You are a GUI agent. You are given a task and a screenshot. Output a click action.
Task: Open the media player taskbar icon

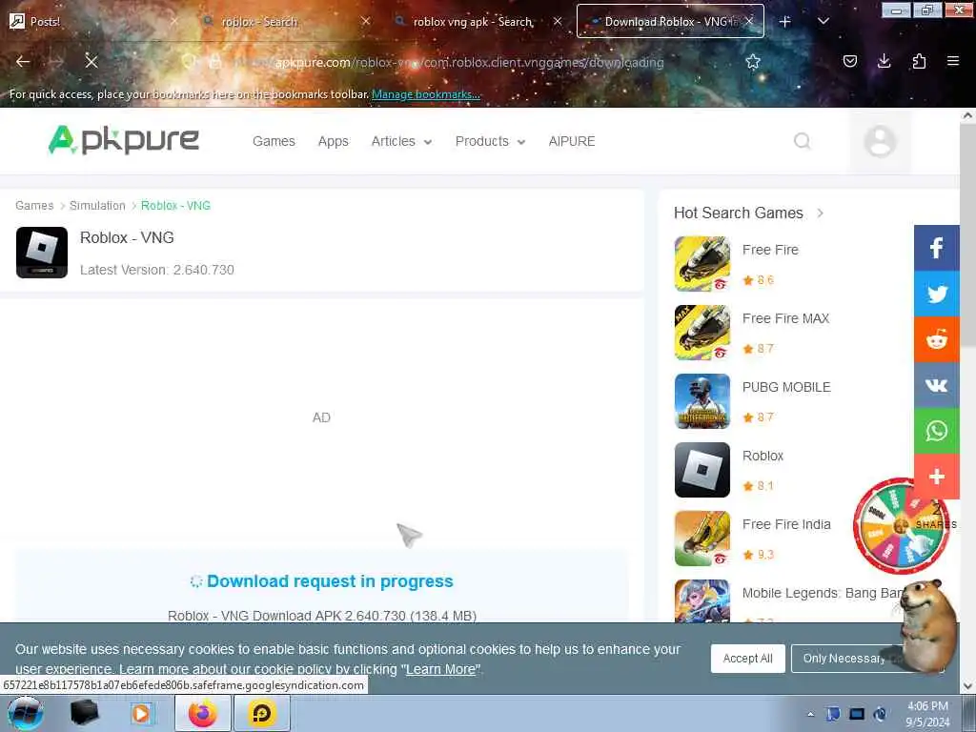point(141,713)
